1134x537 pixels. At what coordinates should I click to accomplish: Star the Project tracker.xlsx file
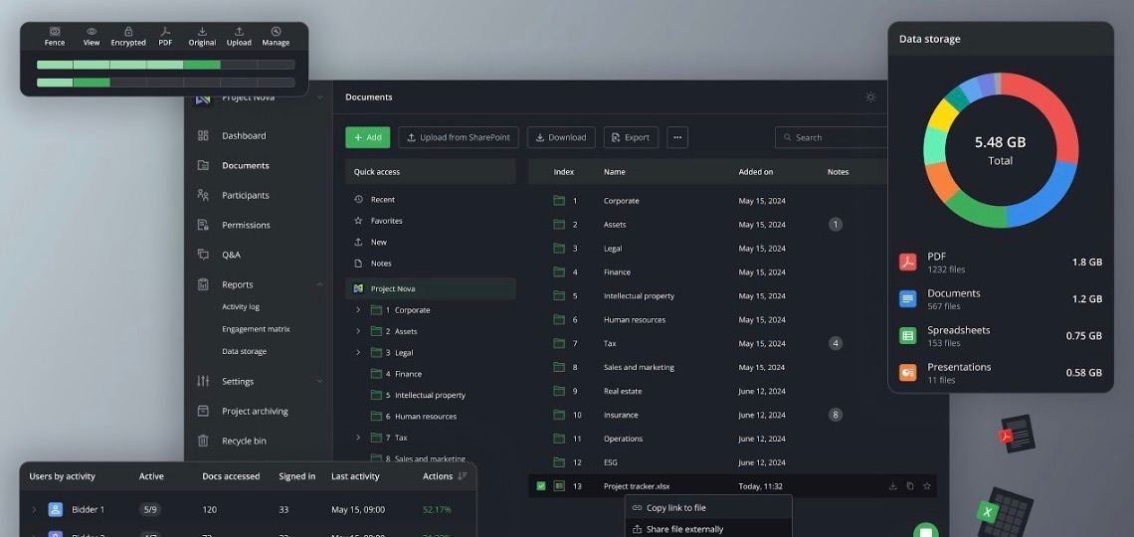pos(926,486)
